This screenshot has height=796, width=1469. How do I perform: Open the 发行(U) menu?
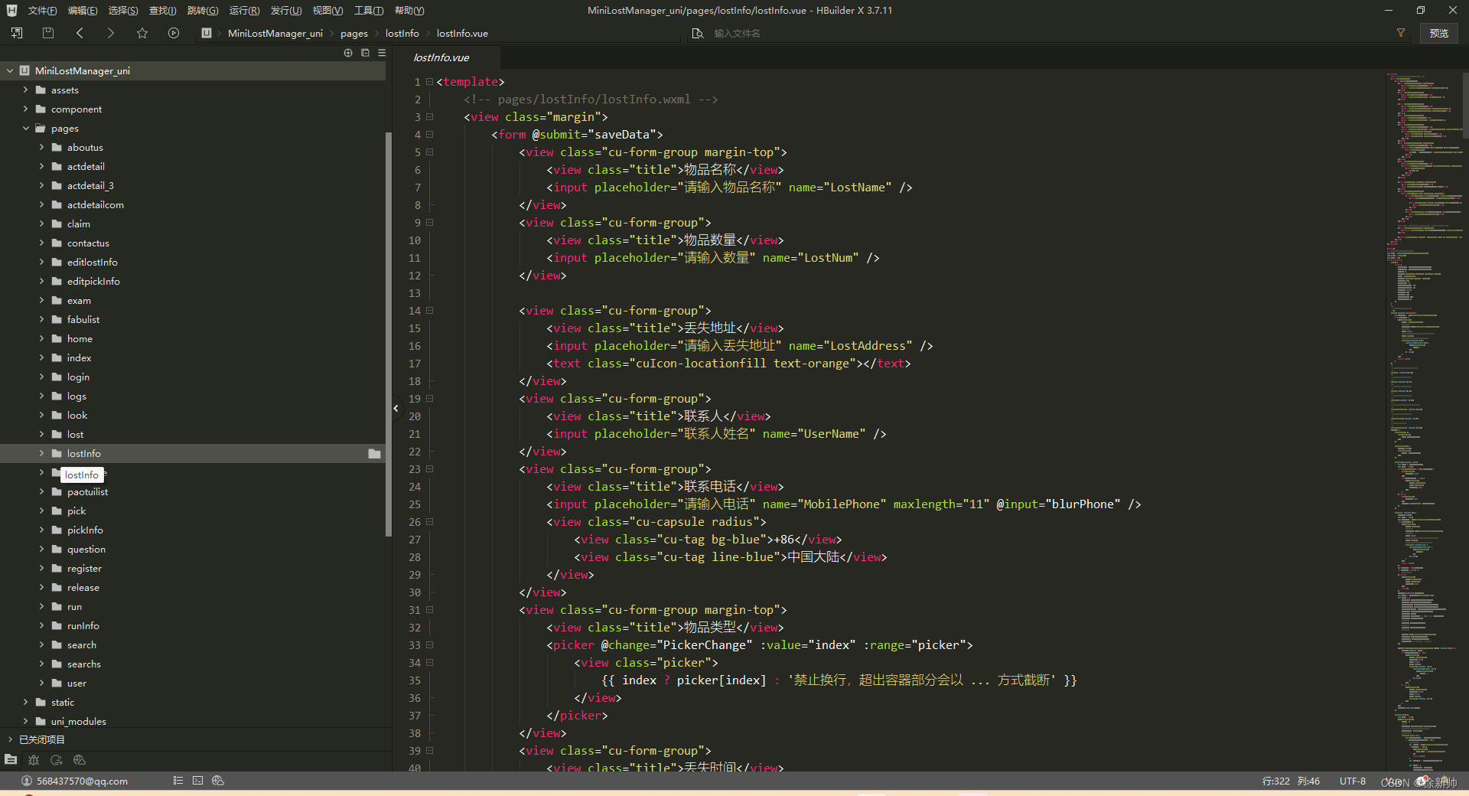point(285,11)
